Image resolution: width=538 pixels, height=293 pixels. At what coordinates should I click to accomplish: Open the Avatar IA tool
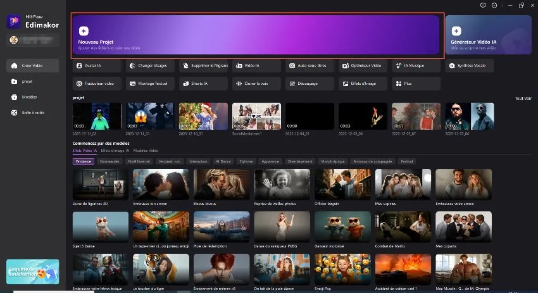(x=96, y=66)
